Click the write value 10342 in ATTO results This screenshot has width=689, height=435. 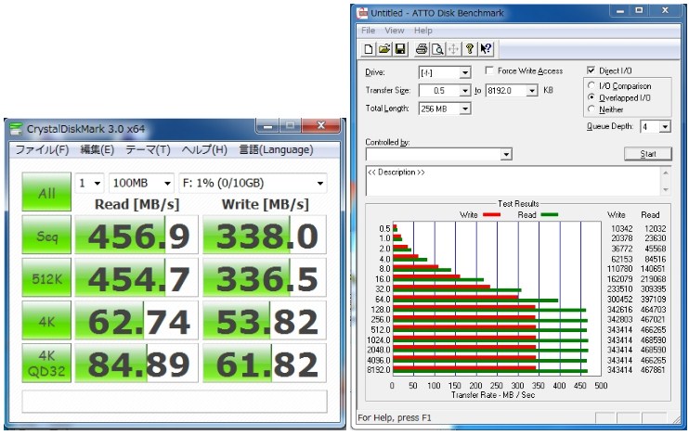pyautogui.click(x=621, y=229)
